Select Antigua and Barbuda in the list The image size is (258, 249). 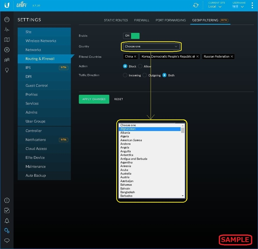[x=150, y=159]
